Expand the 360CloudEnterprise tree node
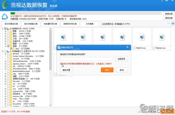This screenshot has height=115, width=175. (5, 61)
